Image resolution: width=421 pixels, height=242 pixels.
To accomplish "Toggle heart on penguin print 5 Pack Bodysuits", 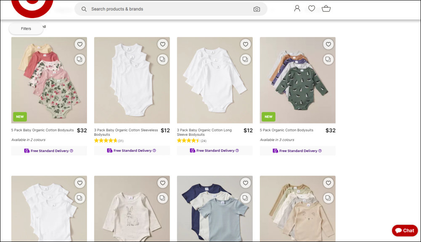I will click(x=328, y=44).
